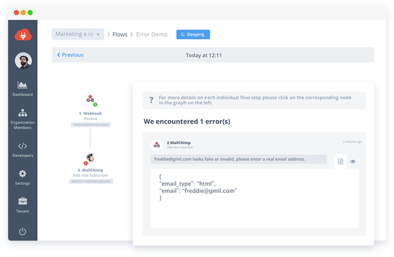Click the 1. Webhook node label
This screenshot has width=394, height=257.
[x=90, y=113]
